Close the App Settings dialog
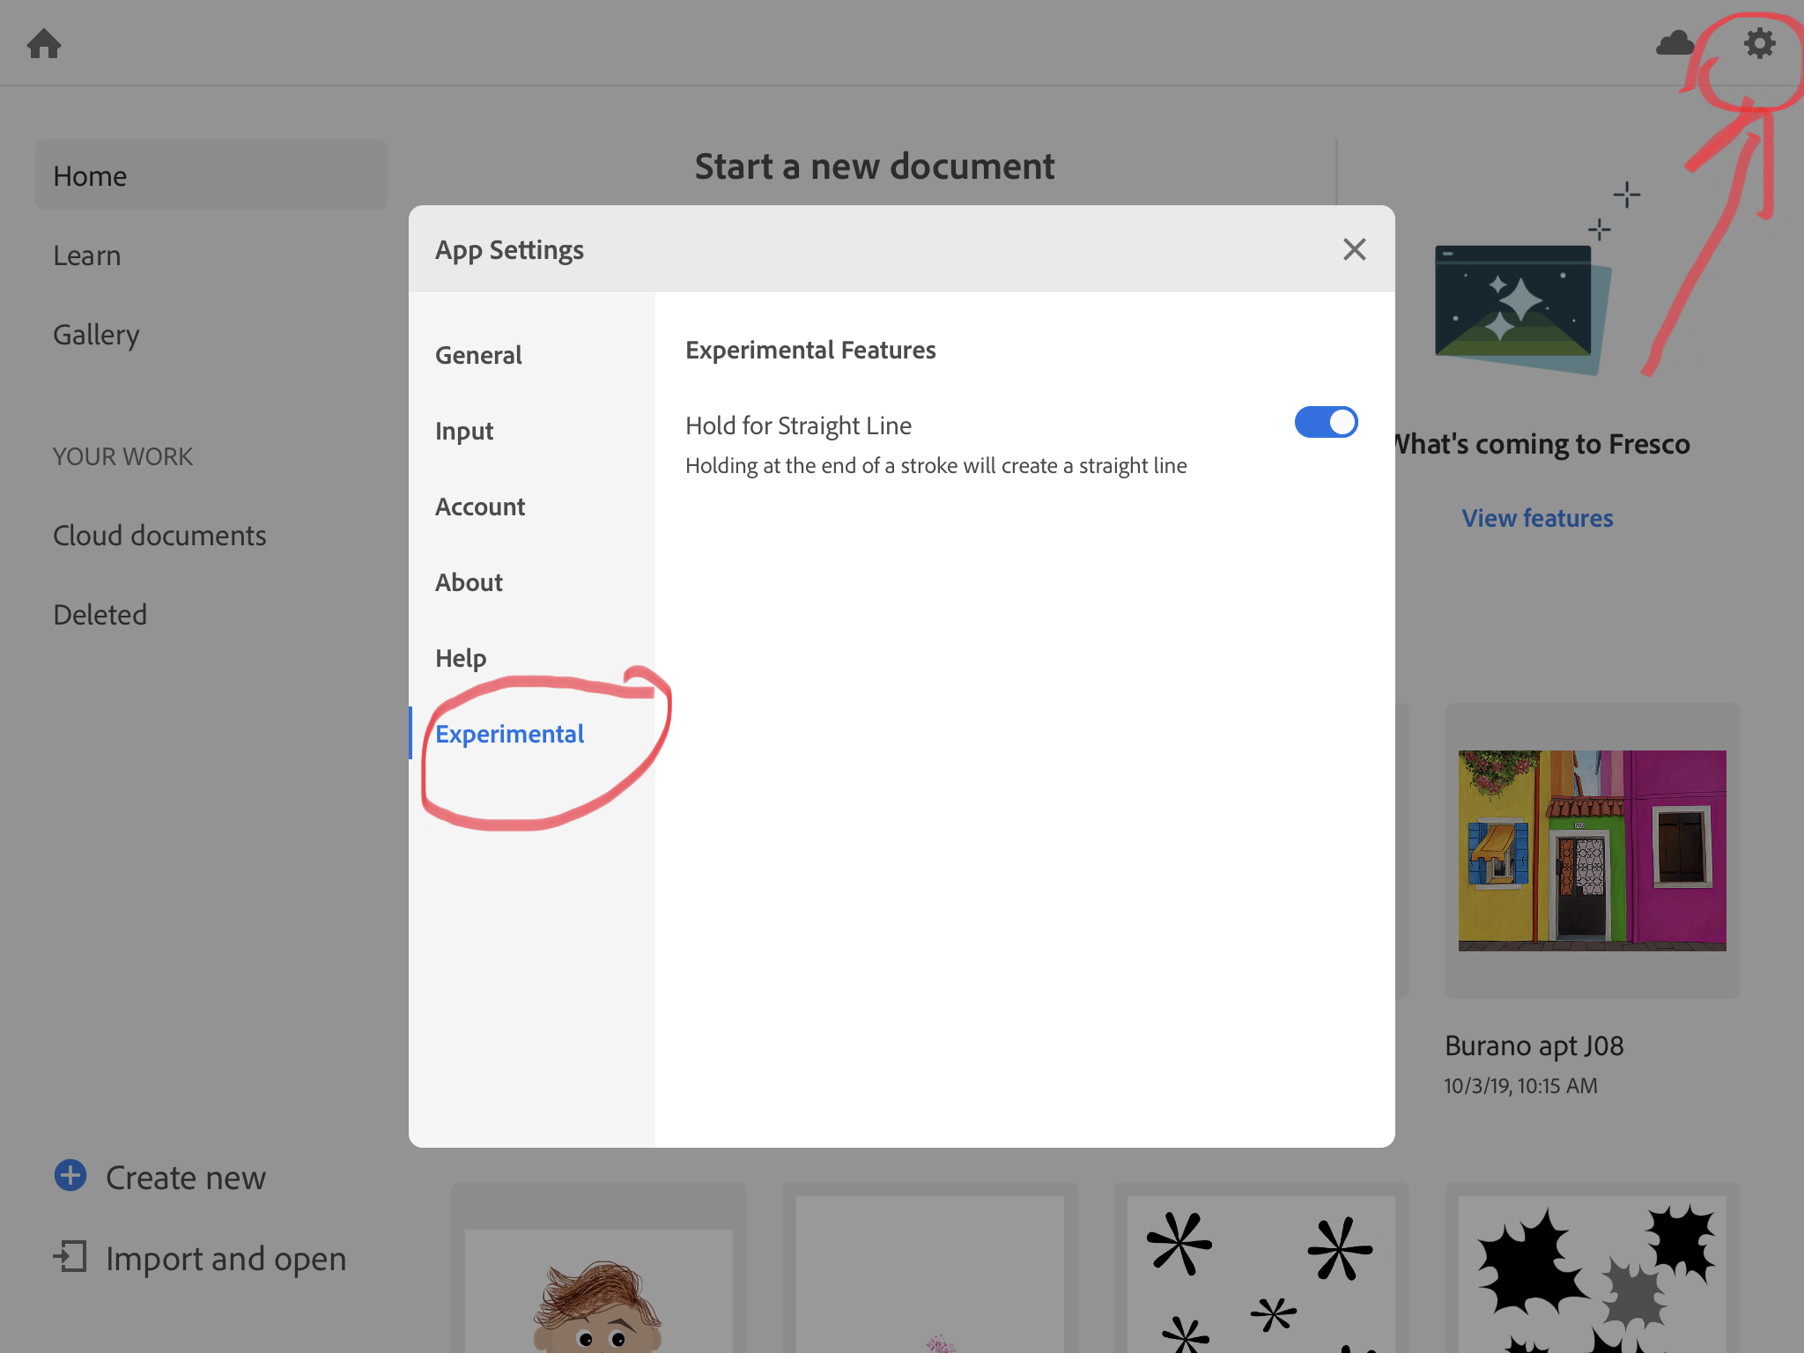1804x1353 pixels. [1354, 249]
